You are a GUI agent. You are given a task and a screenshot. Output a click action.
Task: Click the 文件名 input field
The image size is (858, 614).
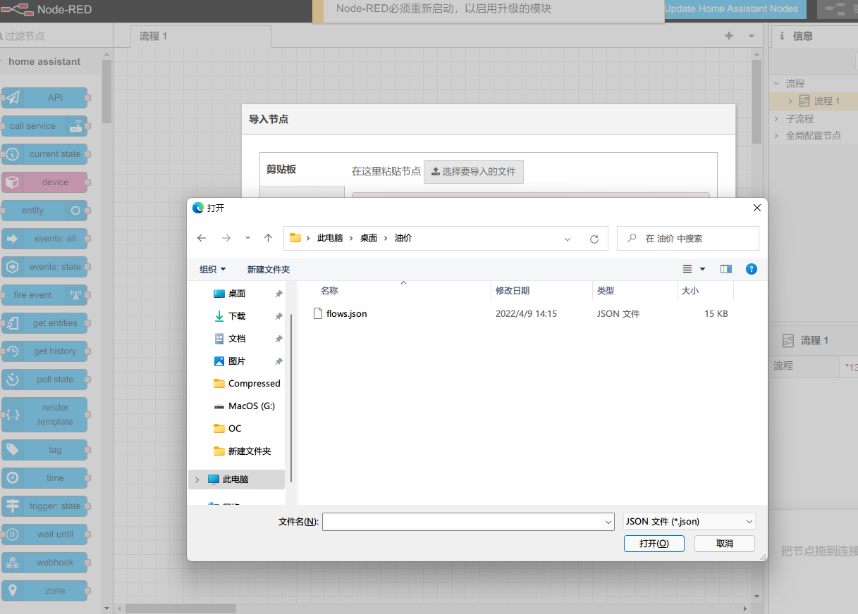(x=463, y=522)
